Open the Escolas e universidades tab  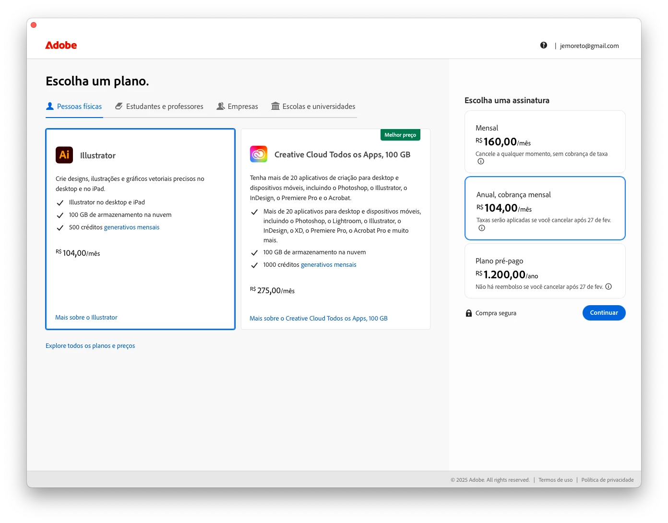[313, 107]
